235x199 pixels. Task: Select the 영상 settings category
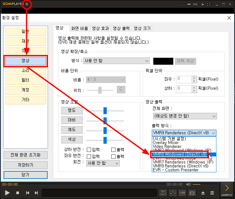[x=25, y=61]
